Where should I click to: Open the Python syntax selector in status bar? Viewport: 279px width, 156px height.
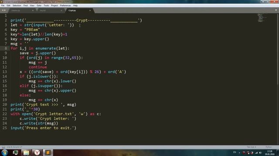269,147
